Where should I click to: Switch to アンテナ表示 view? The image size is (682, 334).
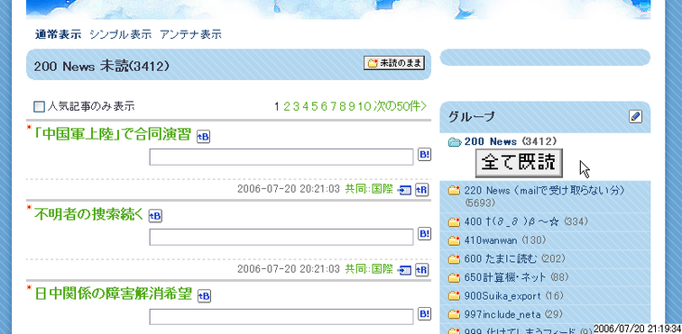coord(190,35)
